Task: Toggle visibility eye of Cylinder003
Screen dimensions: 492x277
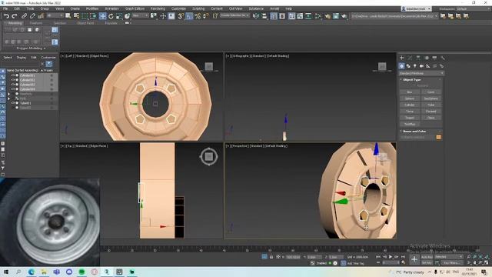Action: (x=13, y=85)
